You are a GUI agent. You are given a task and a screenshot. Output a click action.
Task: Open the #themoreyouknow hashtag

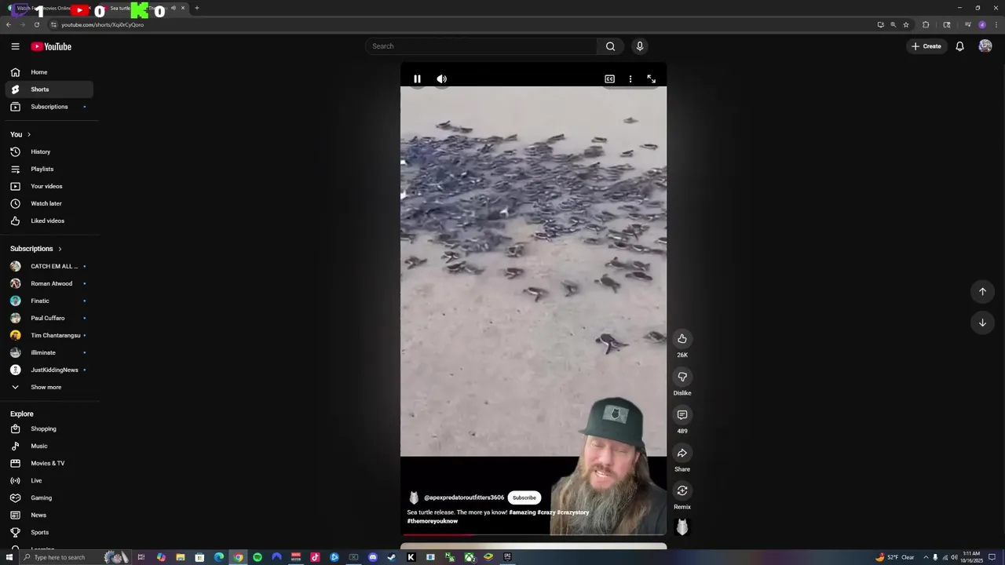click(x=432, y=521)
